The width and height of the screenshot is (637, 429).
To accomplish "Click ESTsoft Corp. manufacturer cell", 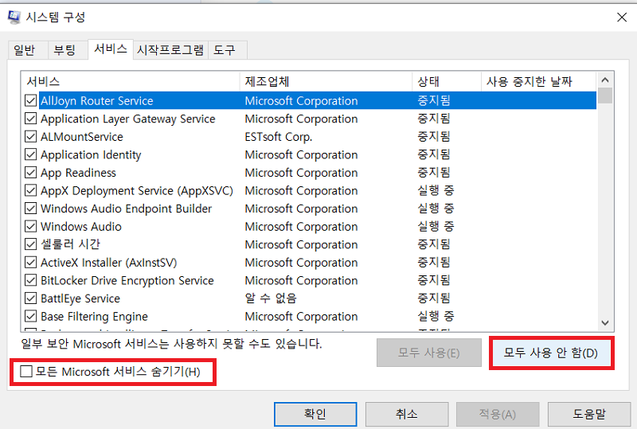I will click(x=278, y=137).
